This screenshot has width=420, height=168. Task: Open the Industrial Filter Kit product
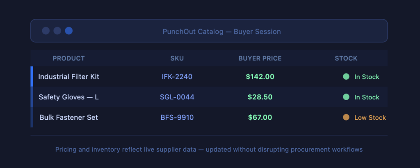(68, 76)
